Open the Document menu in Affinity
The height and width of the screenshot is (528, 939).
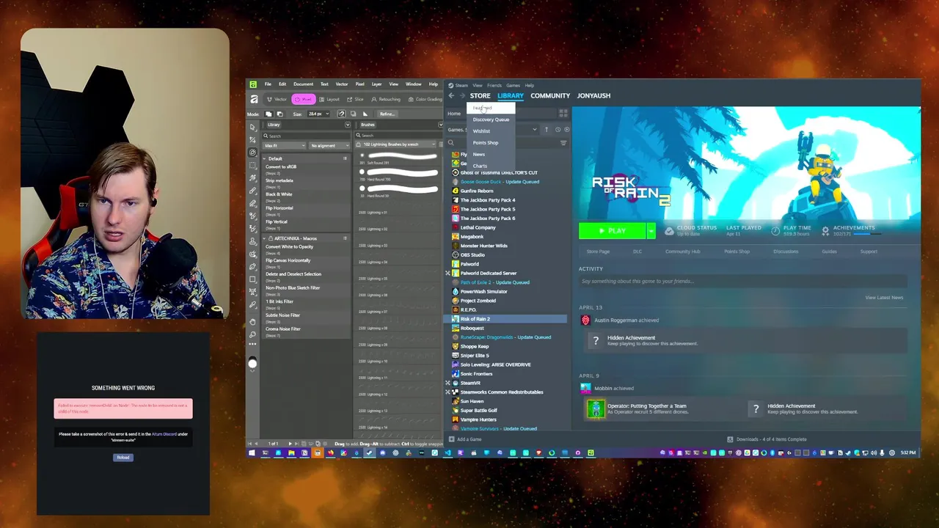coord(303,84)
